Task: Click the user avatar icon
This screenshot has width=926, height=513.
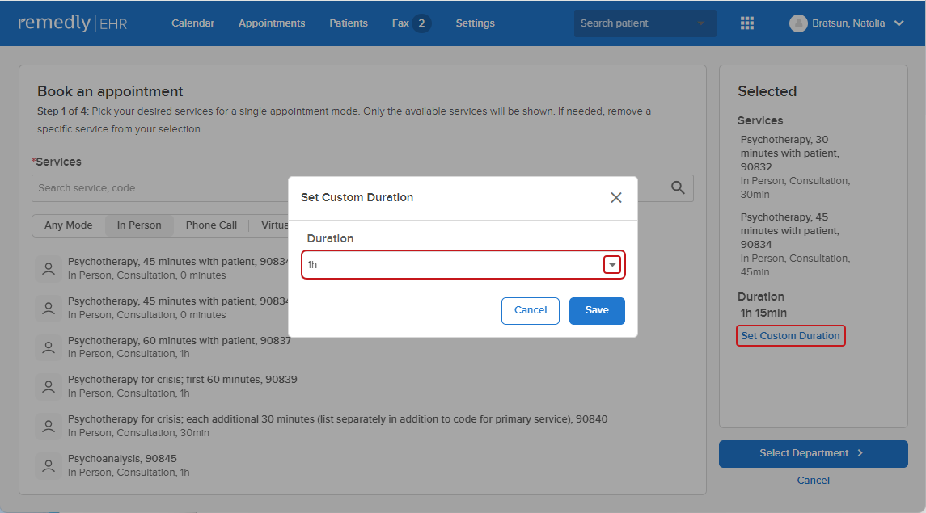Action: click(798, 23)
